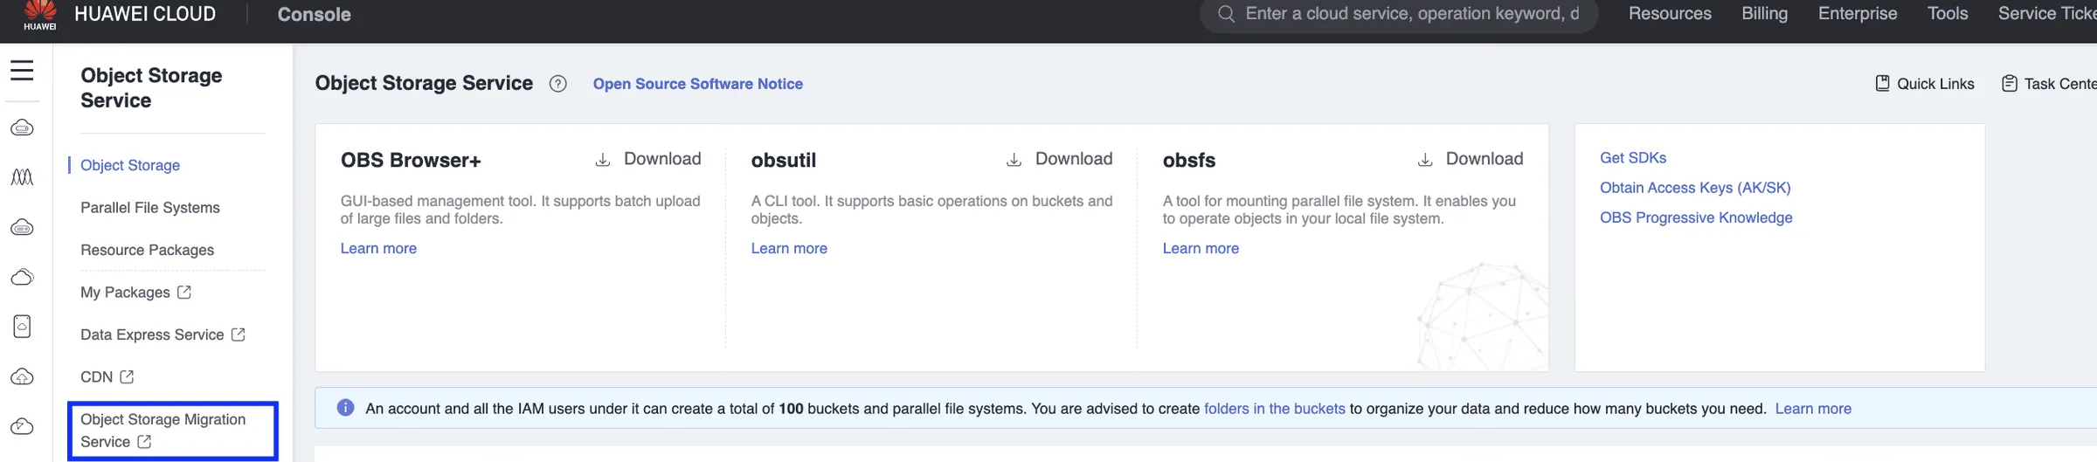Click the blue info banner icon
Screen dimensions: 2097x462
(345, 408)
